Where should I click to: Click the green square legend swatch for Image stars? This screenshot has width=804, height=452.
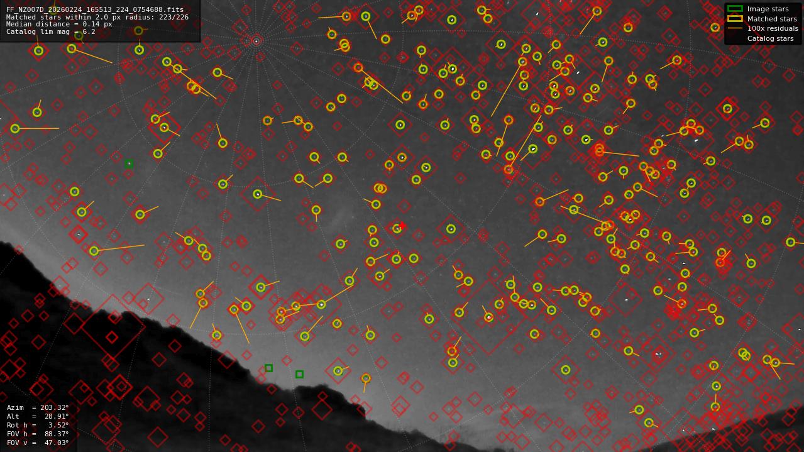pos(735,9)
